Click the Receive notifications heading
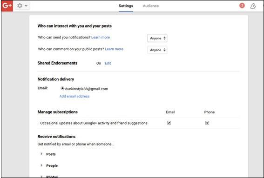 click(56, 137)
